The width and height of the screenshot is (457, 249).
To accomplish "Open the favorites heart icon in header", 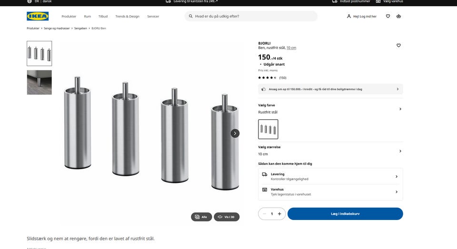I will pyautogui.click(x=388, y=16).
